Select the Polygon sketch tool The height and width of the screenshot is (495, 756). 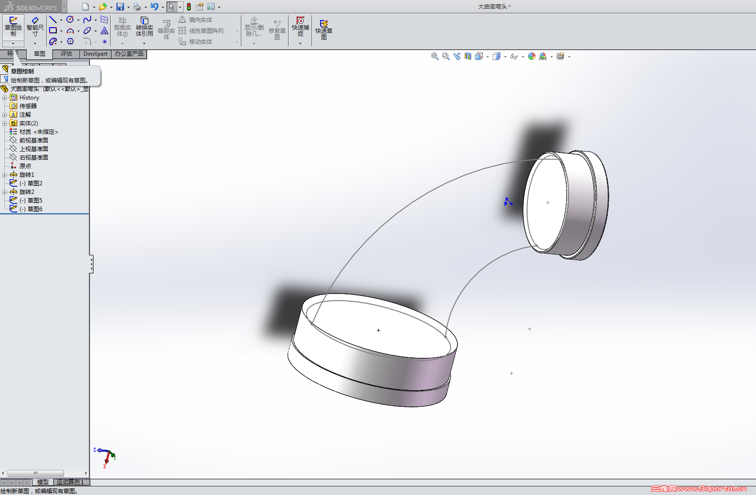[70, 41]
